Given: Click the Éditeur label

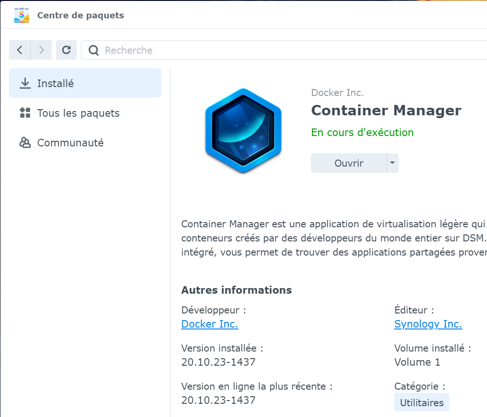Looking at the screenshot, I should 414,310.
